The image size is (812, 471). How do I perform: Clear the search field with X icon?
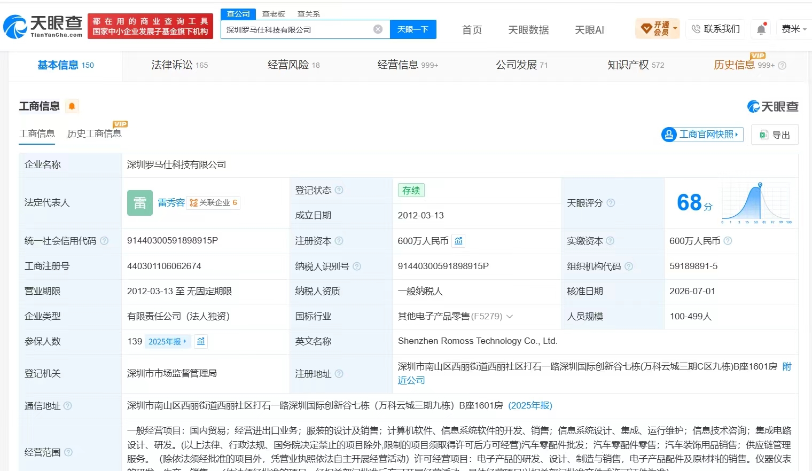378,29
